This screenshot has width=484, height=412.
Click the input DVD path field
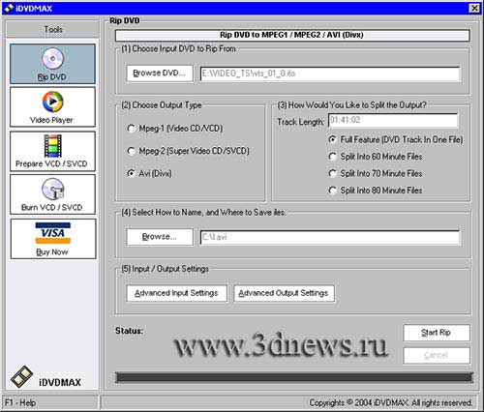tap(330, 74)
